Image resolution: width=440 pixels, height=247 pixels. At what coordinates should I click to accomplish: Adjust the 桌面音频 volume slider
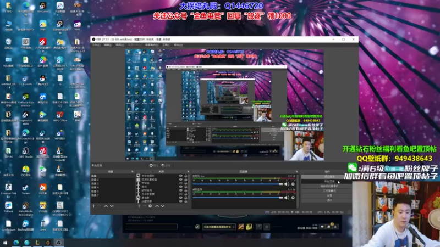(x=238, y=198)
